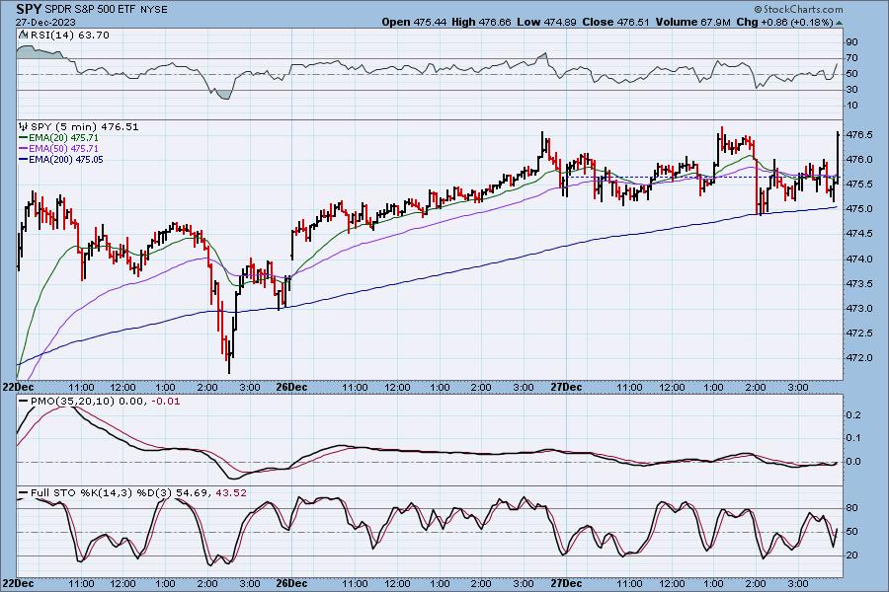Click the 90 level on RSI axis
This screenshot has height=592, width=889.
coord(852,42)
